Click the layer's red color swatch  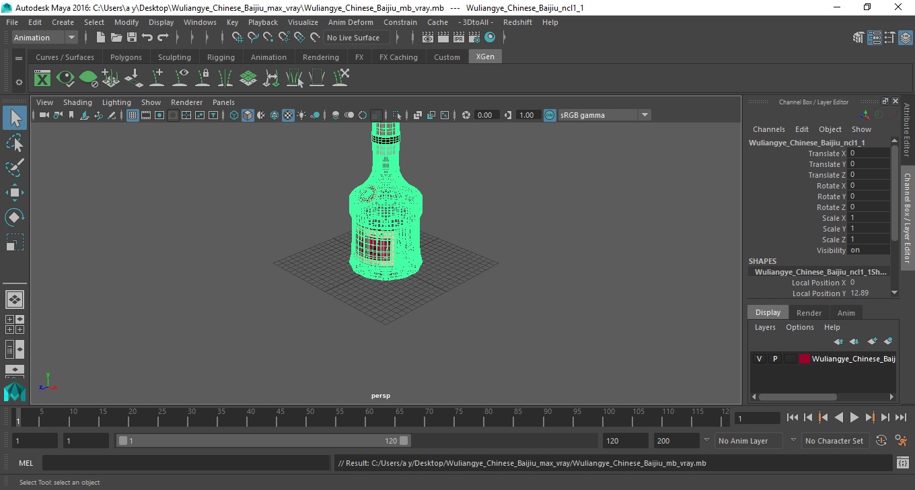(805, 359)
